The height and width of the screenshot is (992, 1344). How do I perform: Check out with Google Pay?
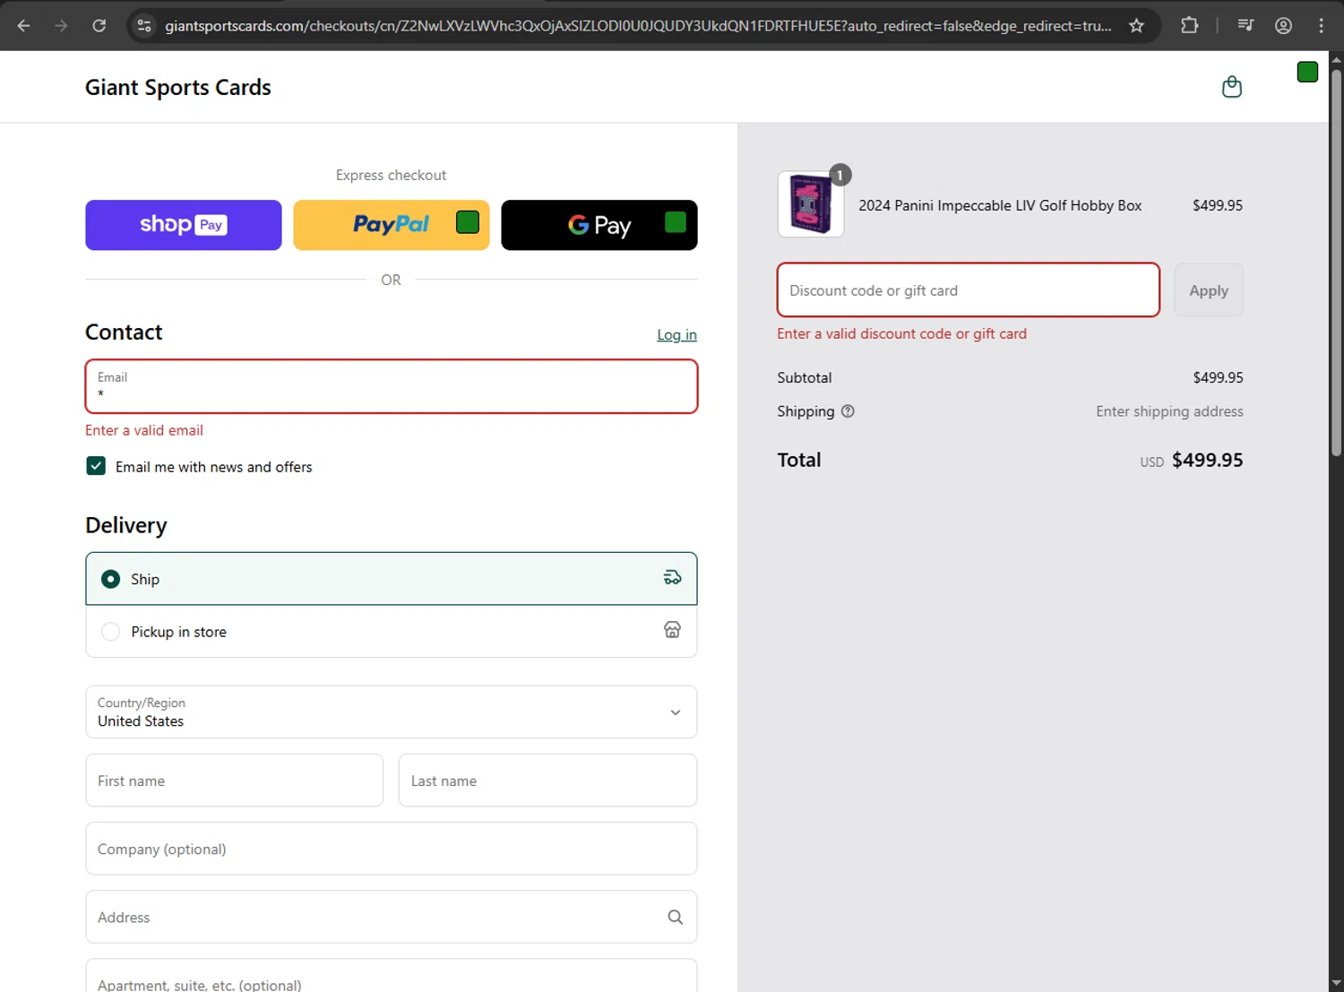point(599,225)
